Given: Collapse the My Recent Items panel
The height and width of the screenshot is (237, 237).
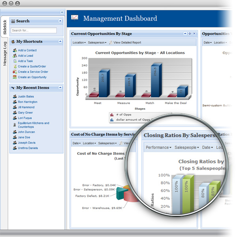Looking at the screenshot, I should tap(60, 88).
